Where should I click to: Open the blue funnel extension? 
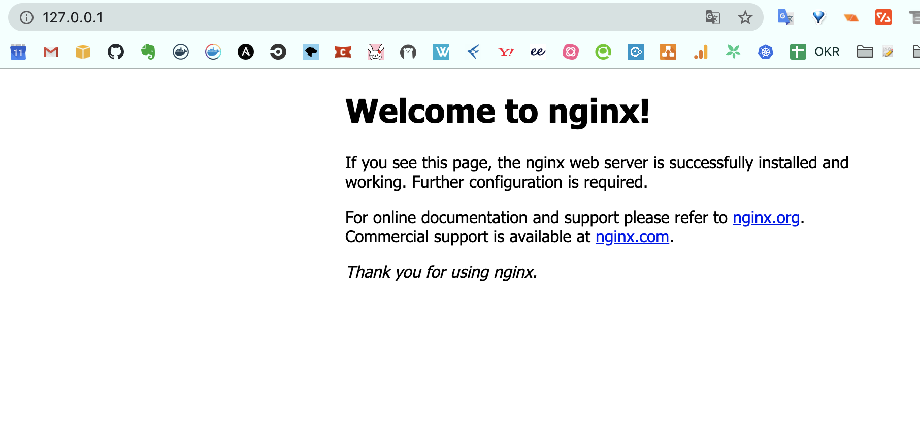[x=818, y=18]
